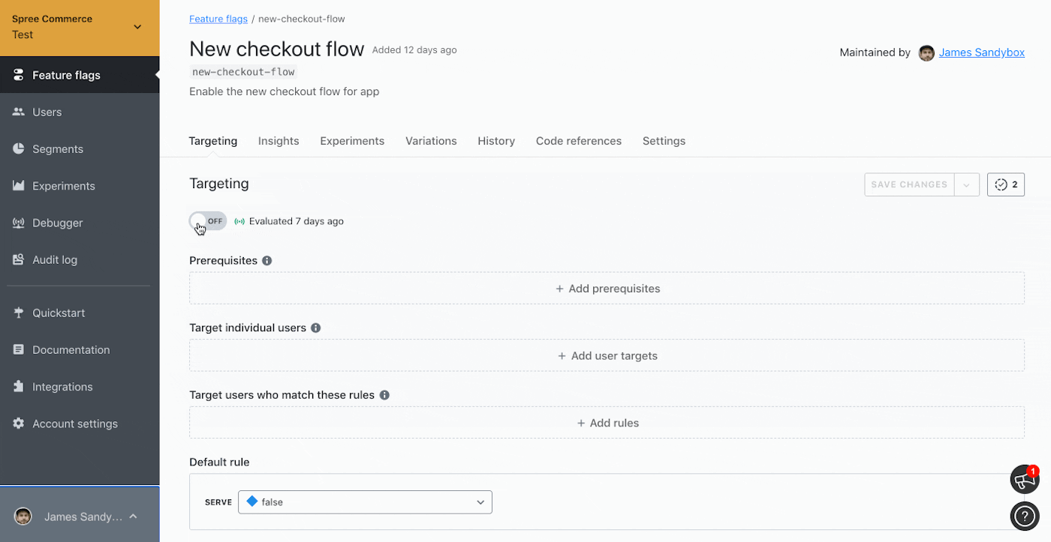Click the Add rules area
Image resolution: width=1051 pixels, height=542 pixels.
[607, 423]
